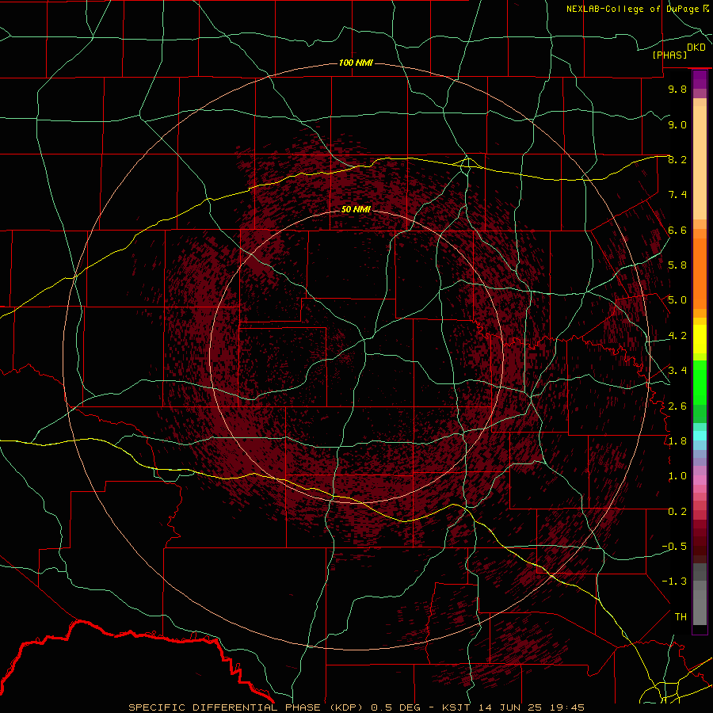Viewport: 713px width, 713px height.
Task: Click the 19:45 timestamp
Action: (566, 707)
